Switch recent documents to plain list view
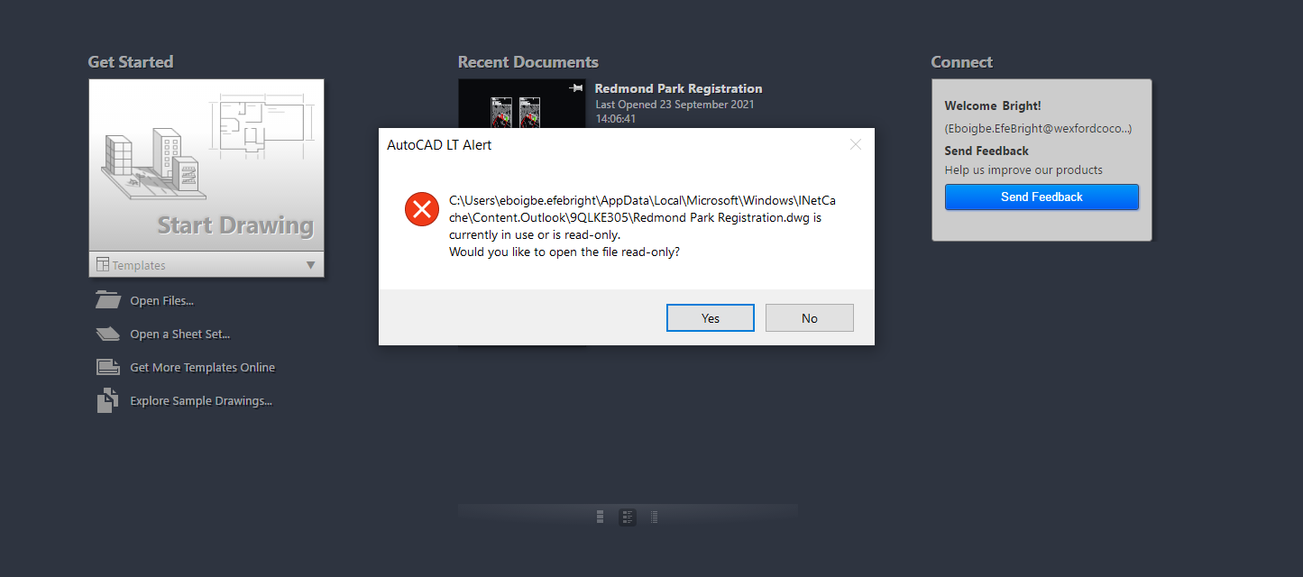The width and height of the screenshot is (1303, 577). tap(655, 517)
